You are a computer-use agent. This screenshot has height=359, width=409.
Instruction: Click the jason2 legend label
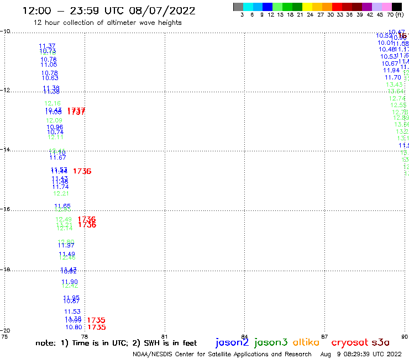pos(232,342)
